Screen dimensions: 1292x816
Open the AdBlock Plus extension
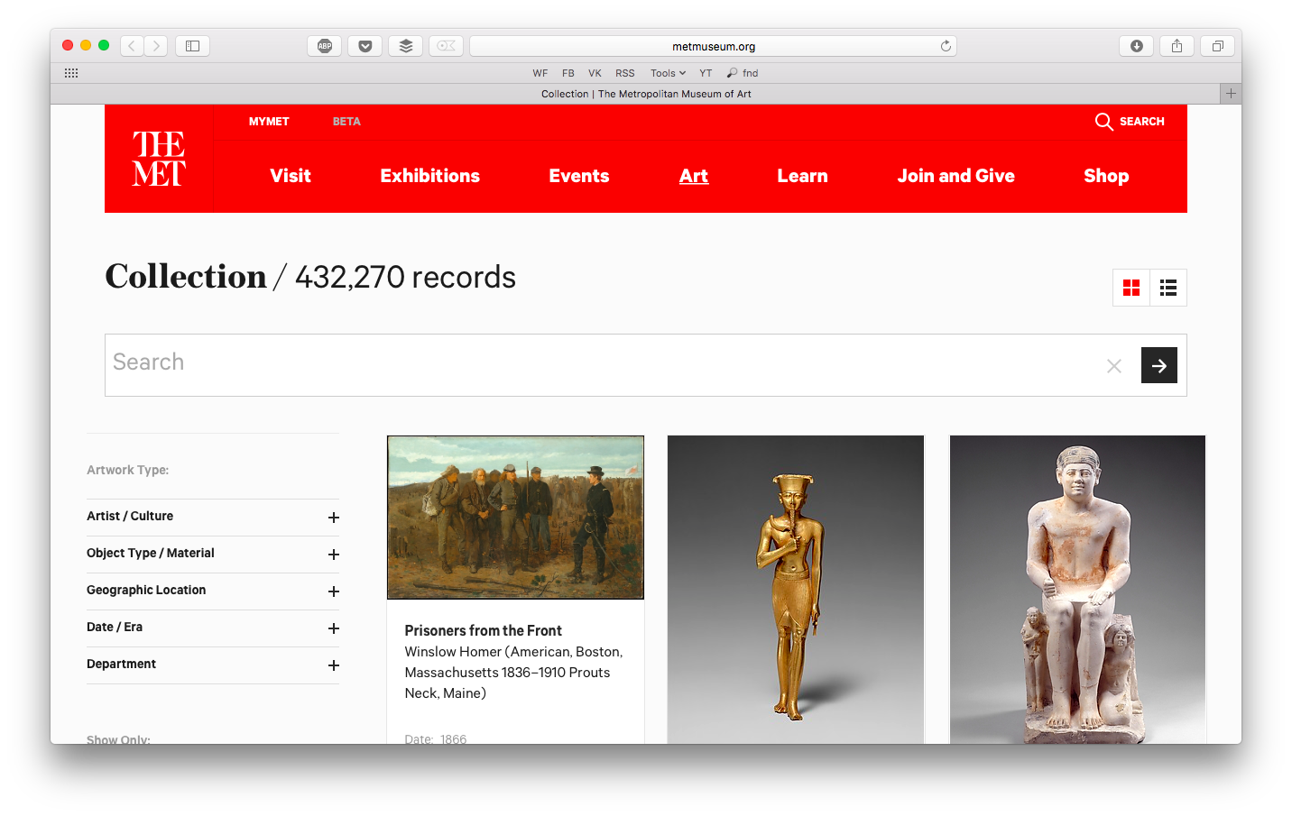pos(325,46)
